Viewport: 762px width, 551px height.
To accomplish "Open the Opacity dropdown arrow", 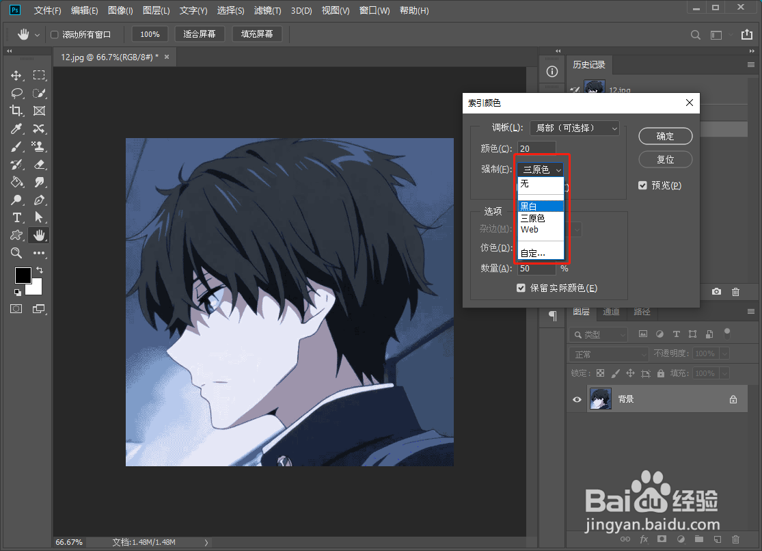I will (x=724, y=353).
